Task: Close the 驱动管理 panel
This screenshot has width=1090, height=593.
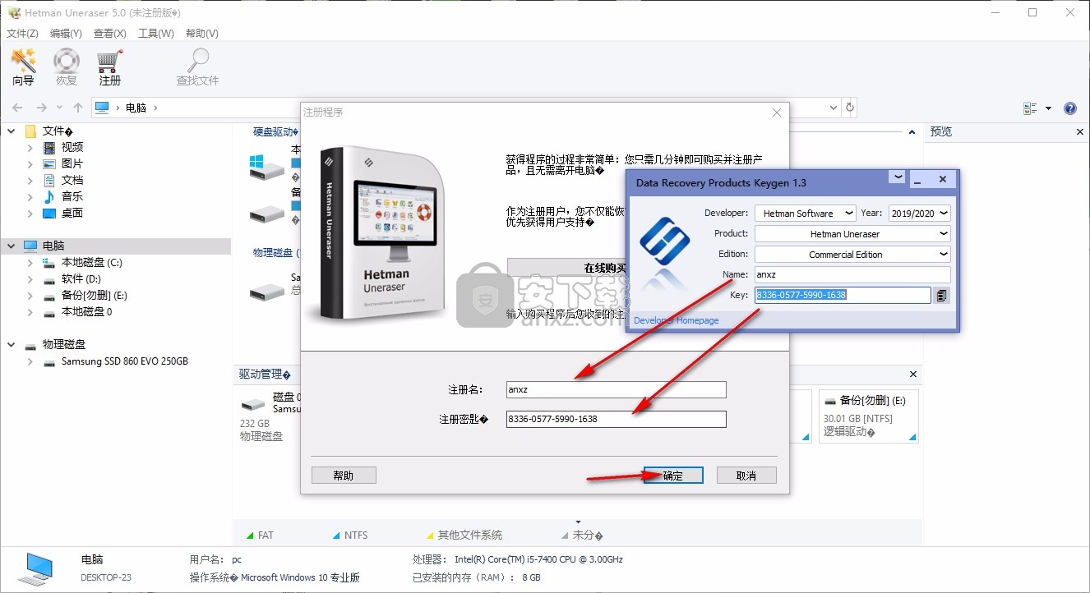Action: [x=913, y=374]
